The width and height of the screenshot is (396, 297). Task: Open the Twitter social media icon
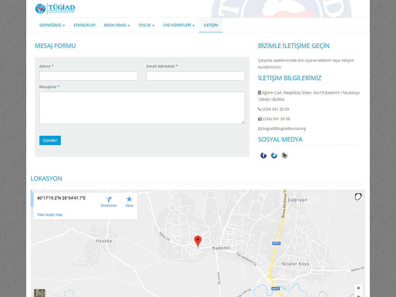coord(274,155)
